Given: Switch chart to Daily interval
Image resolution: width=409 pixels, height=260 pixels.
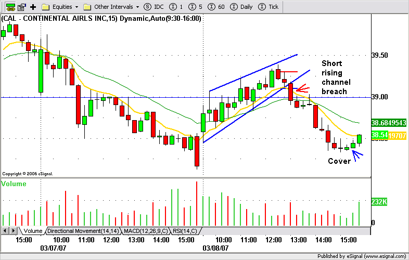Looking at the screenshot, I should 241,7.
